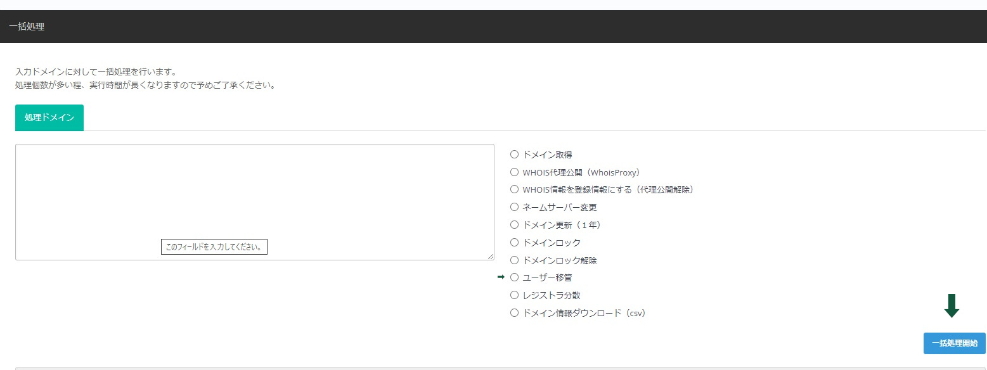Click the textarea resize grip
The width and height of the screenshot is (987, 370).
coord(491,256)
